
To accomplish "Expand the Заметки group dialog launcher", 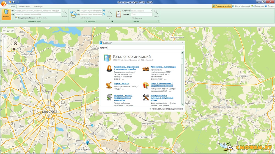I will click(x=159, y=21).
